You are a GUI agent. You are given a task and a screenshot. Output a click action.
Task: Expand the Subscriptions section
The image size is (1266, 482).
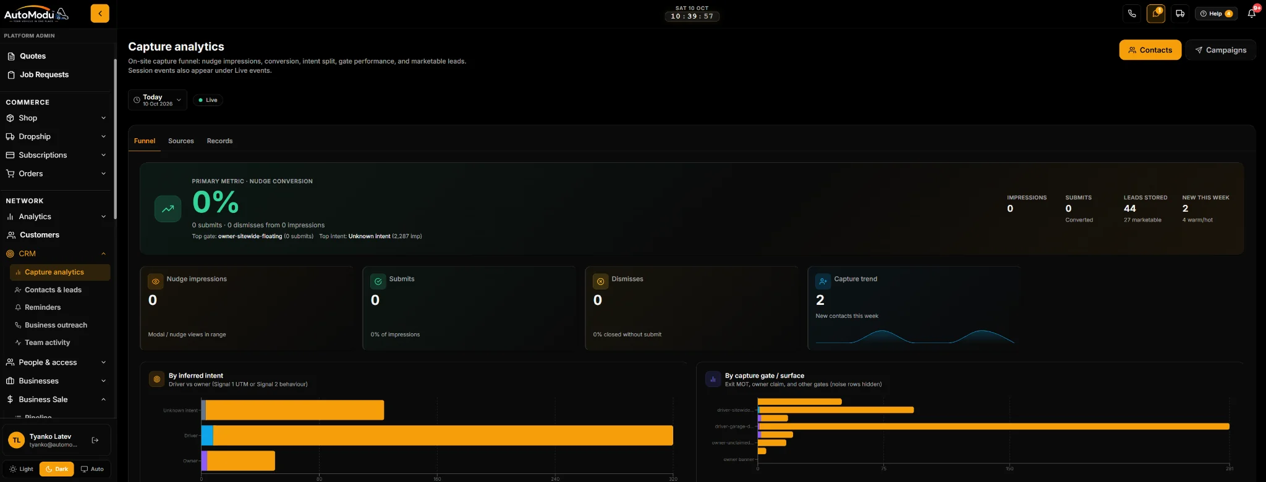tap(56, 155)
